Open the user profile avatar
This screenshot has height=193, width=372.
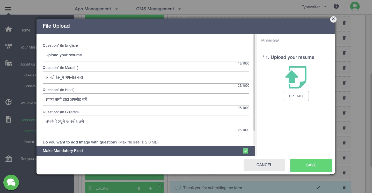click(355, 6)
